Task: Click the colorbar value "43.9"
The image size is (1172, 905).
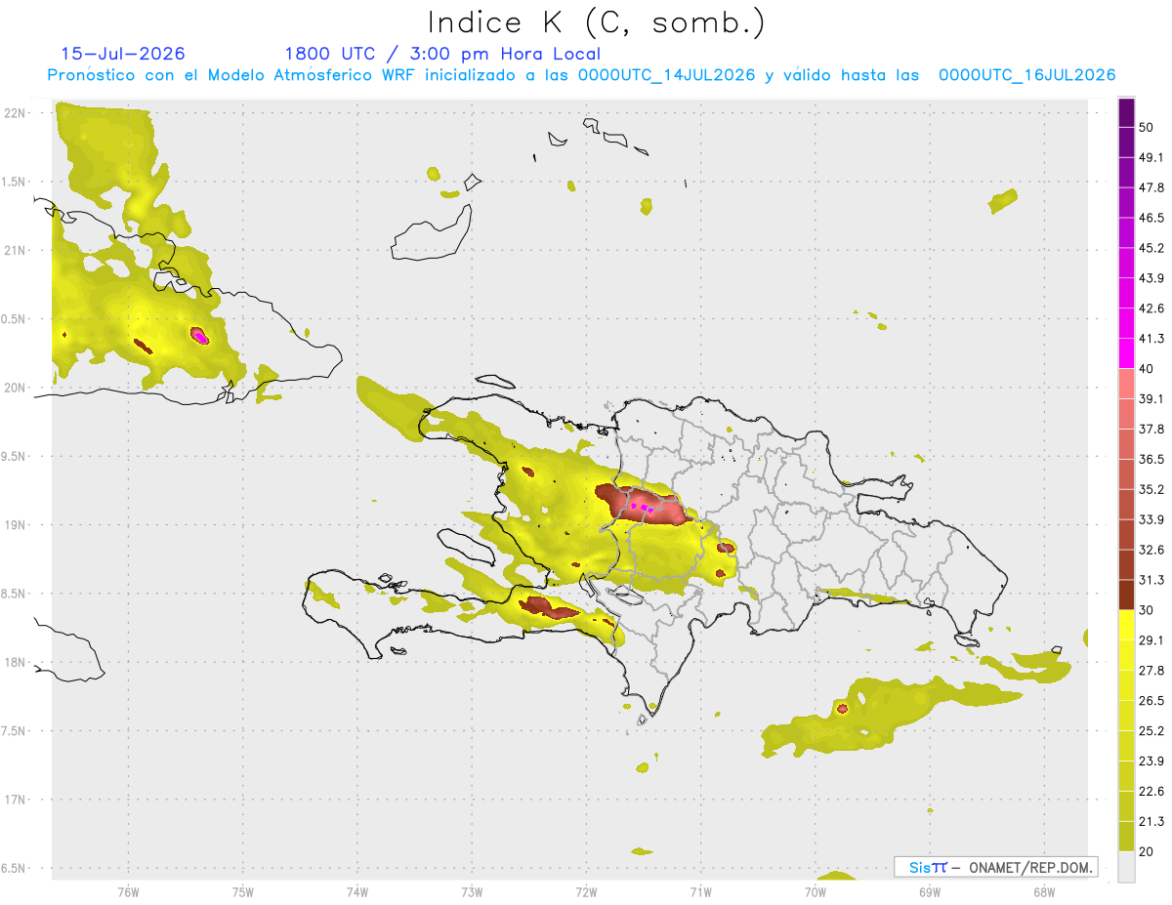Action: click(1151, 278)
